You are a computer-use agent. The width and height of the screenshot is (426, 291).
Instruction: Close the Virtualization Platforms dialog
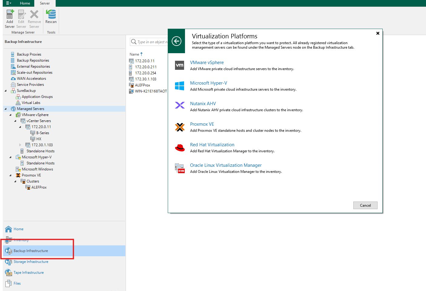click(x=378, y=33)
